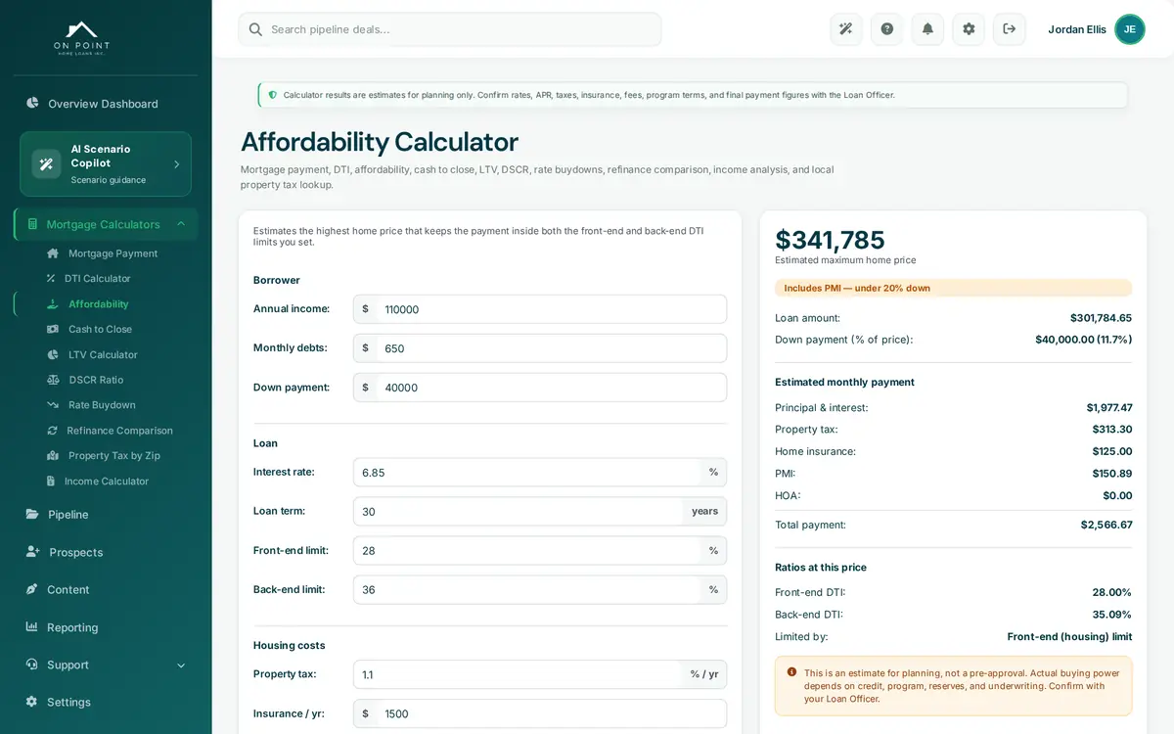Image resolution: width=1174 pixels, height=734 pixels.
Task: Open the help question mark button
Action: (x=887, y=29)
